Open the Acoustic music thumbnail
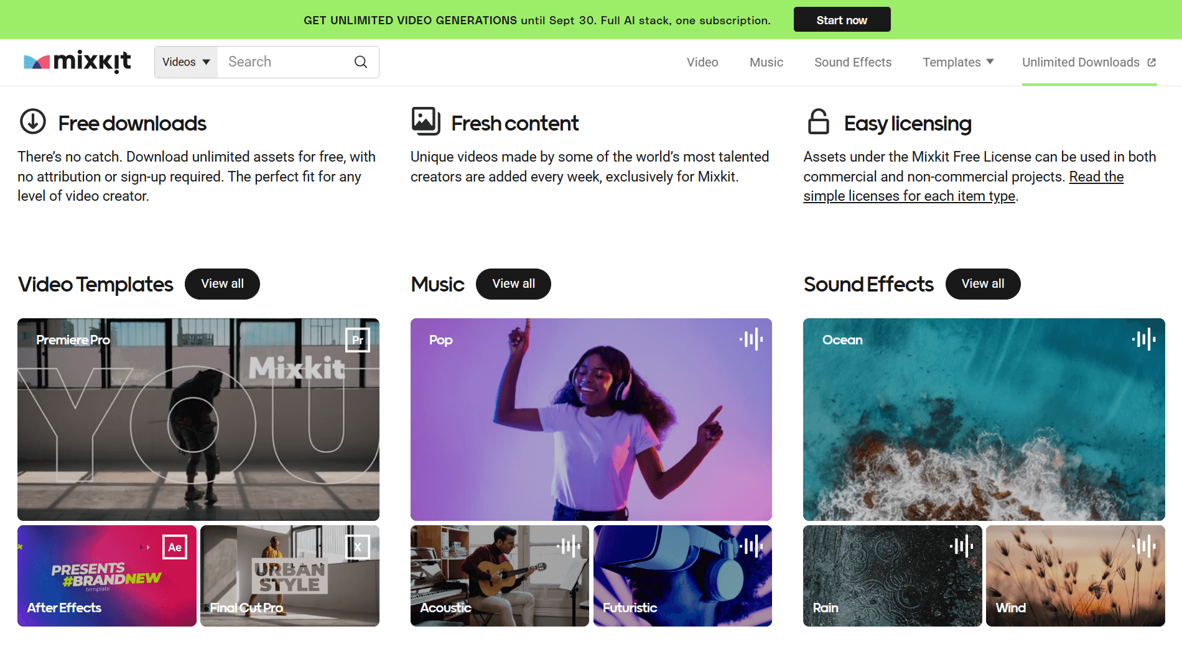Viewport: 1182px width, 657px height. (x=500, y=576)
